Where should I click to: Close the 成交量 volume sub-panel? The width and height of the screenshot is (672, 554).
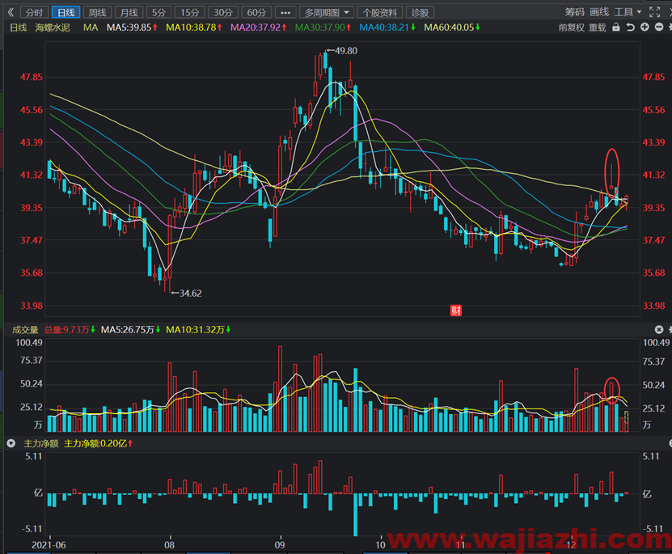coord(659,329)
